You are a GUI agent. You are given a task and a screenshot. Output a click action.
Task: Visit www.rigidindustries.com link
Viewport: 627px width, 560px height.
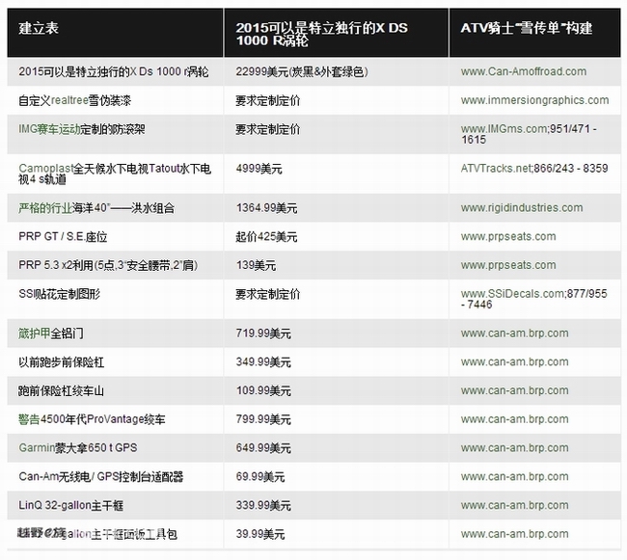[x=522, y=207]
